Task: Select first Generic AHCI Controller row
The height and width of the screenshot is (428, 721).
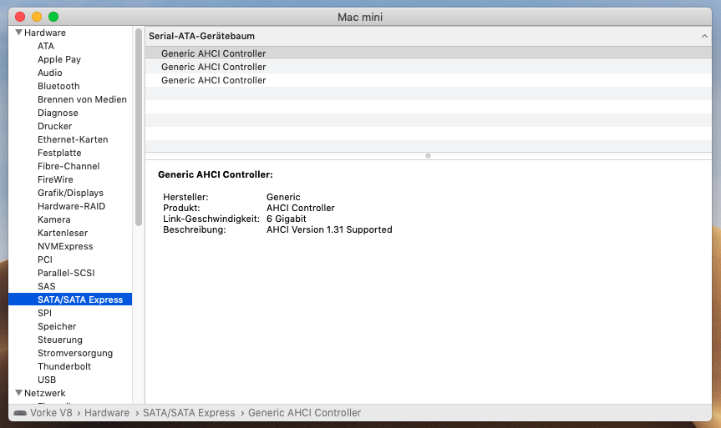Action: tap(428, 53)
